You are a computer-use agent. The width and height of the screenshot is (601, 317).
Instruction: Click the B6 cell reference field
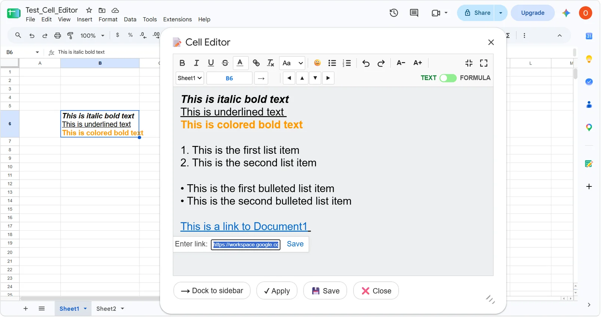229,78
